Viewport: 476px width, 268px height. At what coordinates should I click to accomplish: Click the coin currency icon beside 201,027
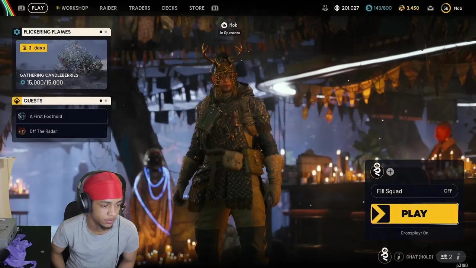(337, 8)
